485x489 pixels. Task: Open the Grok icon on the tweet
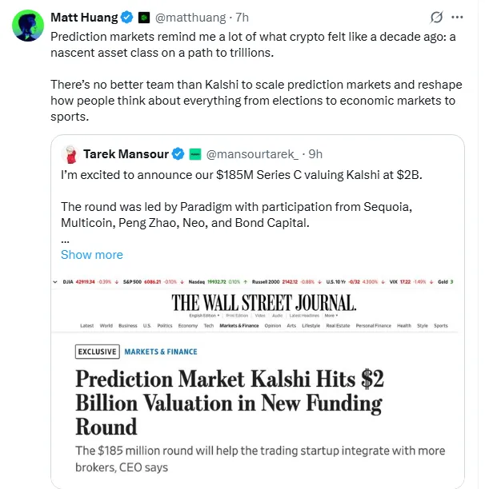pyautogui.click(x=436, y=18)
